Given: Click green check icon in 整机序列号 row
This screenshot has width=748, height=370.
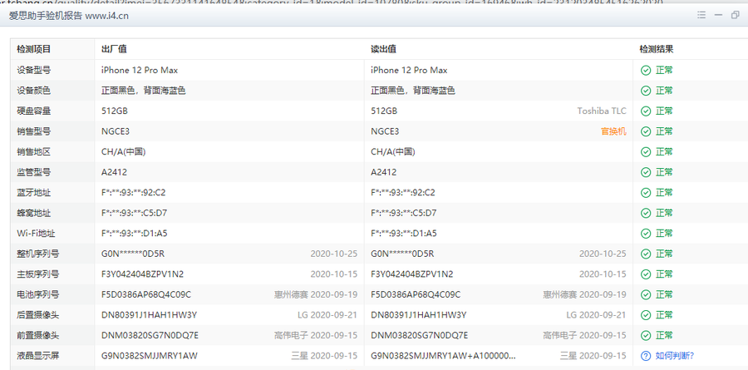Looking at the screenshot, I should coord(646,254).
